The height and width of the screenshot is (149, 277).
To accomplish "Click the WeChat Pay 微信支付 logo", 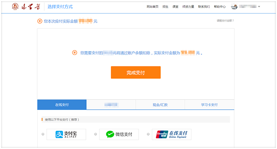I will pos(119,134).
